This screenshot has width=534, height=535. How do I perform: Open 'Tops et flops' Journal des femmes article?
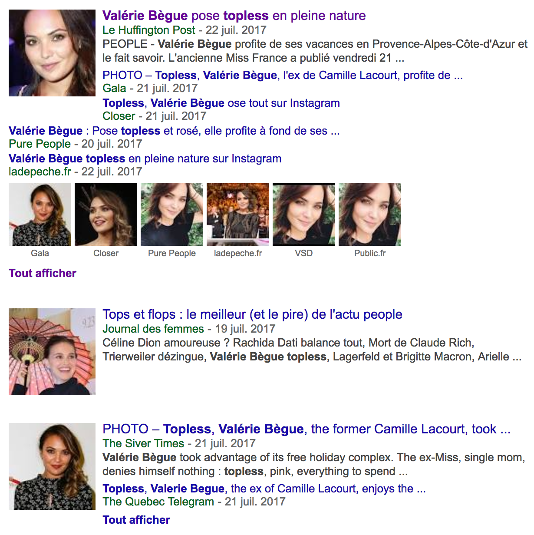point(252,314)
